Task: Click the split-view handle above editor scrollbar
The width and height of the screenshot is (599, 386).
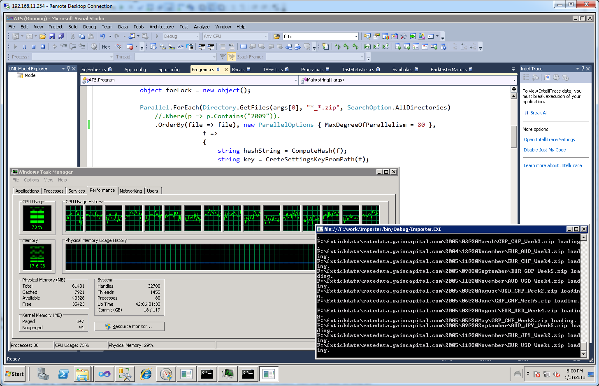Action: pyautogui.click(x=513, y=89)
